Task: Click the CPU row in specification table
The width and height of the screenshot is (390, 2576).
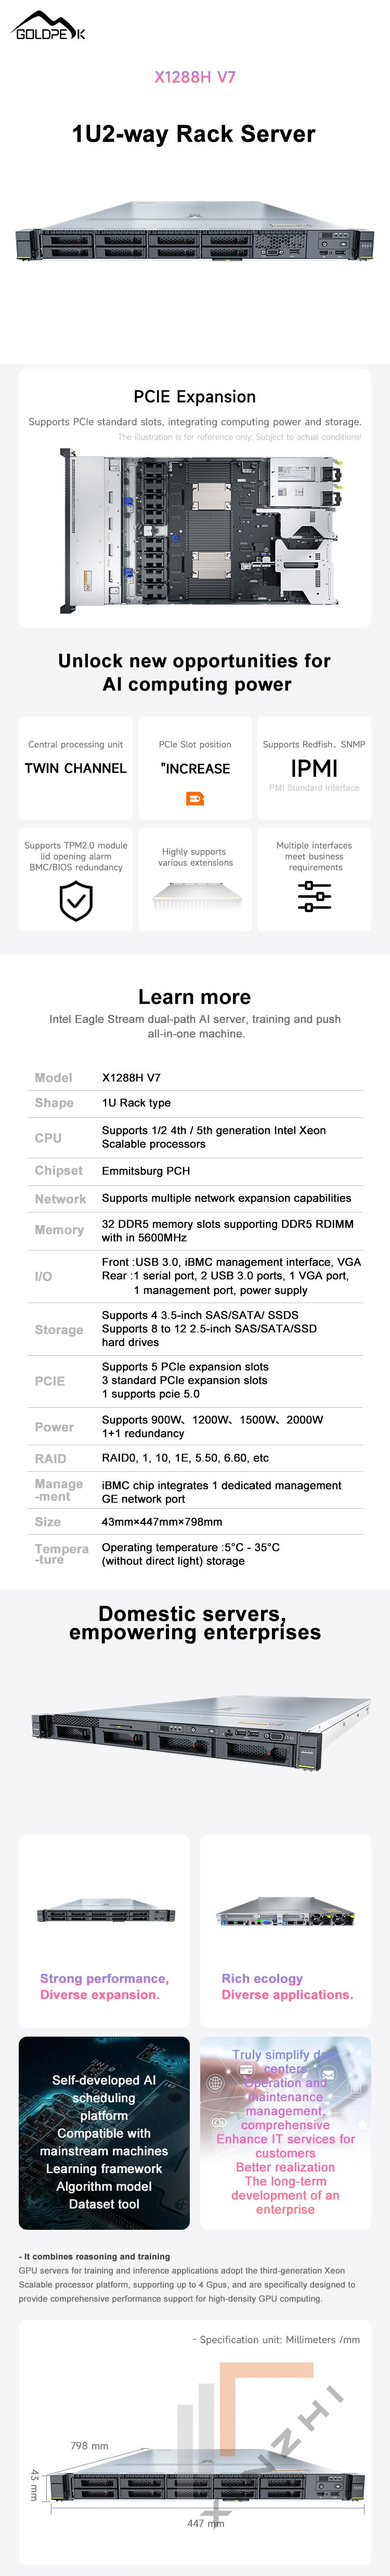Action: tap(48, 1138)
